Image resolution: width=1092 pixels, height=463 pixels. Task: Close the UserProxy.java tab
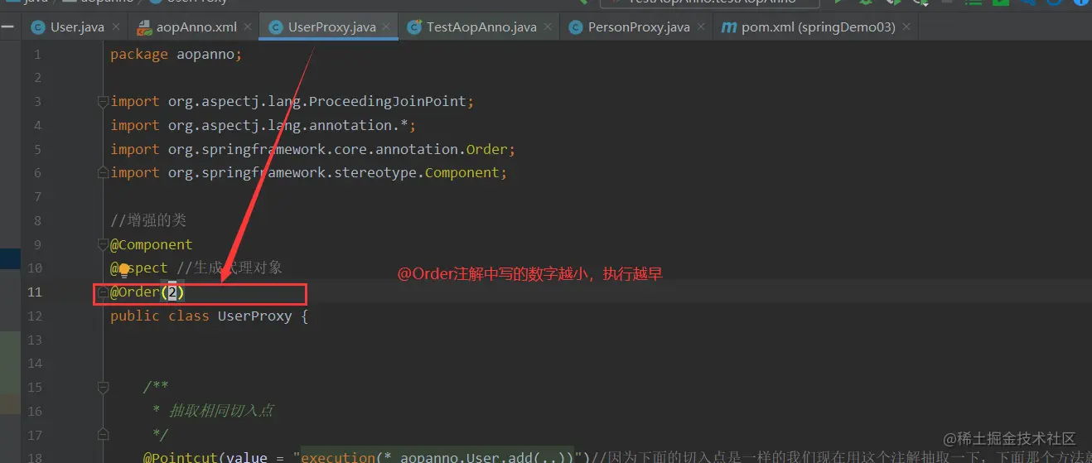387,27
